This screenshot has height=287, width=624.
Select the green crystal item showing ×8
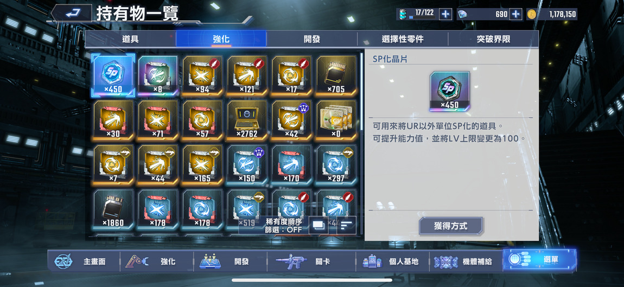[x=158, y=75]
